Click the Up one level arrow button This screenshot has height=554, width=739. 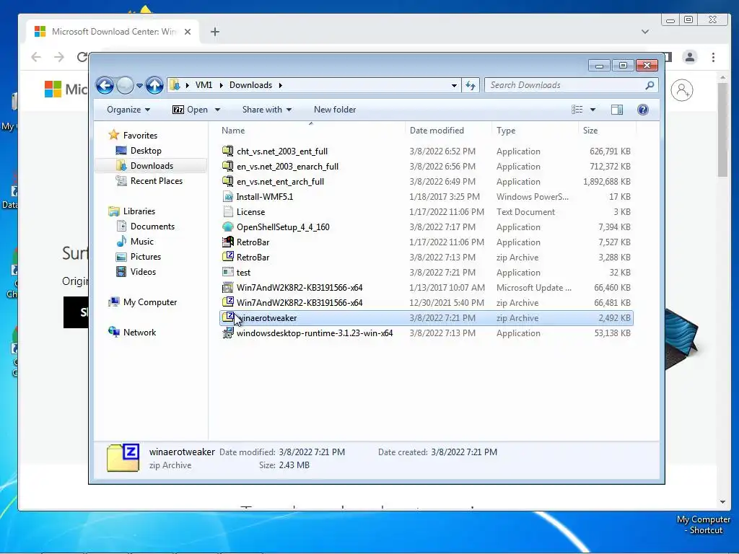[154, 85]
